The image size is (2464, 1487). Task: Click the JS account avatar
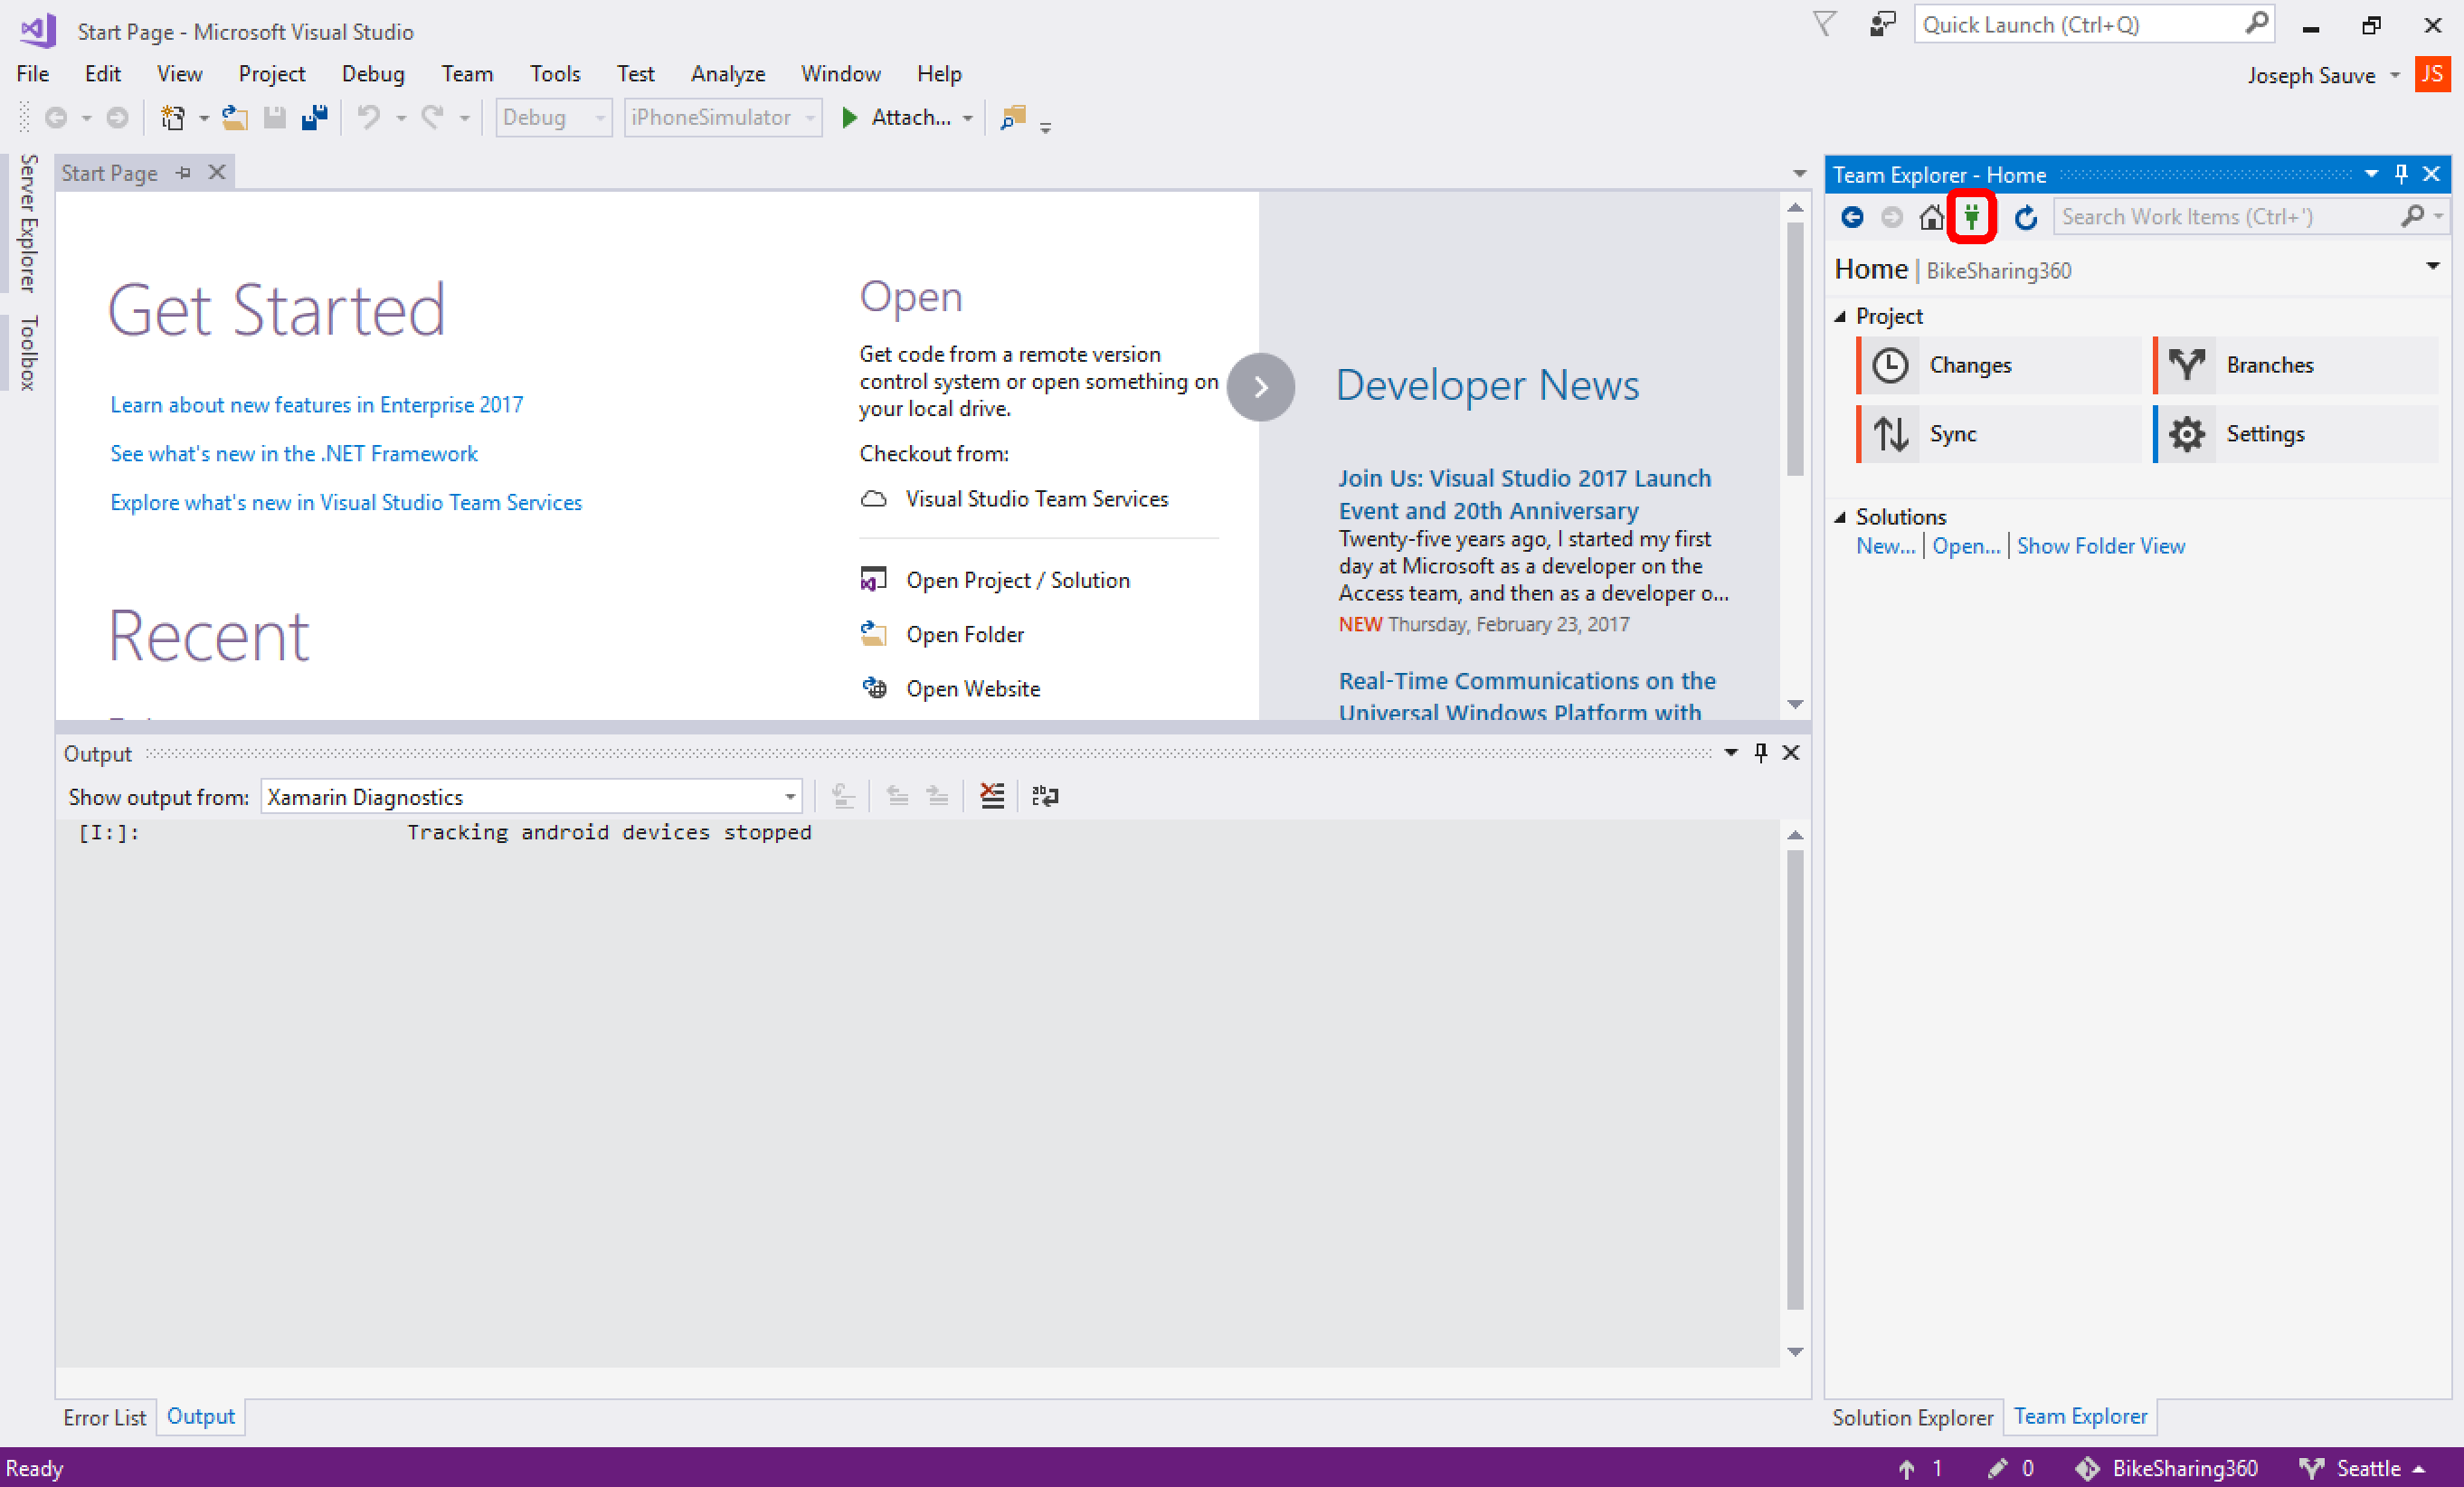point(2431,74)
